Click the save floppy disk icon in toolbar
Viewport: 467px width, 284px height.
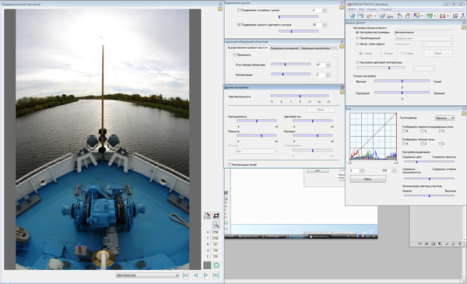(x=360, y=16)
